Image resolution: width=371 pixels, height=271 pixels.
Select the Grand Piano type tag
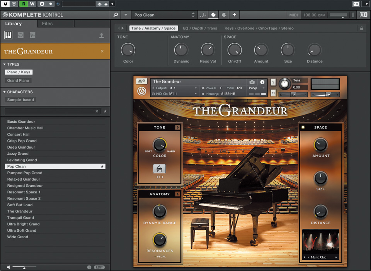18,81
